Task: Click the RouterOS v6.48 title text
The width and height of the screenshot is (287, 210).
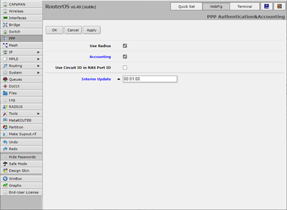Action: click(71, 7)
